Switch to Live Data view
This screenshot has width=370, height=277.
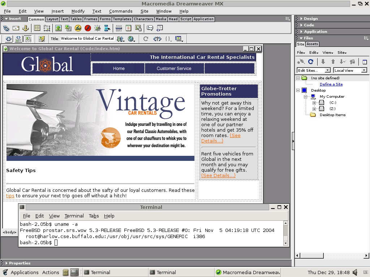(42, 39)
